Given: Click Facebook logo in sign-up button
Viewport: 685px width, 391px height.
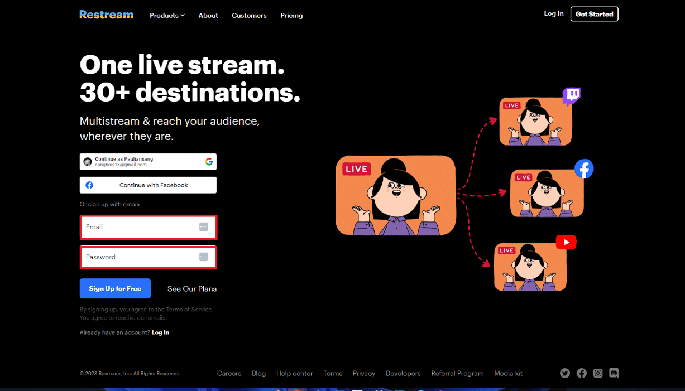Looking at the screenshot, I should pyautogui.click(x=89, y=185).
